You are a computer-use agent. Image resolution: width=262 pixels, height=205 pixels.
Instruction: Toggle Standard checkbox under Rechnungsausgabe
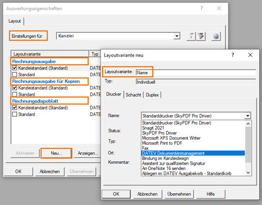click(15, 74)
